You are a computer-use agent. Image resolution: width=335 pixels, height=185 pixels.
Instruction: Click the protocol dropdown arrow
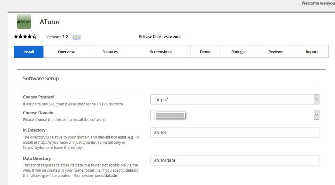click(x=316, y=99)
